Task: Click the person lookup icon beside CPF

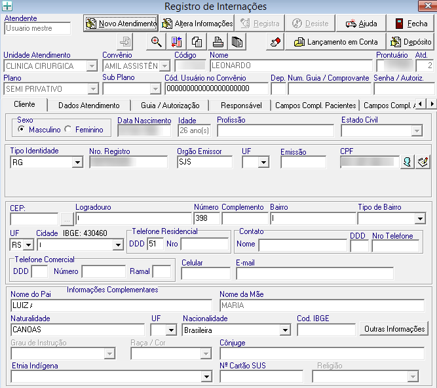Action: point(407,162)
